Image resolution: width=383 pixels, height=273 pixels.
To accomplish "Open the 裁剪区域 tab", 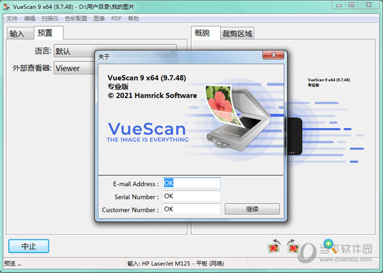I will point(237,33).
